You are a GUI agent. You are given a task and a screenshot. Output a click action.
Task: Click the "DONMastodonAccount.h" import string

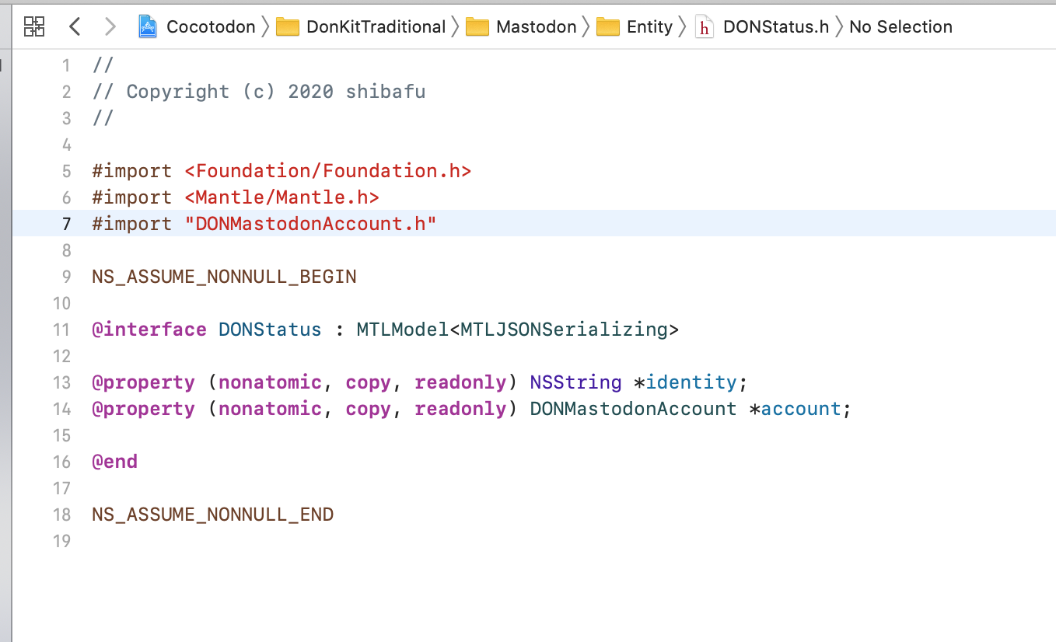pos(310,224)
